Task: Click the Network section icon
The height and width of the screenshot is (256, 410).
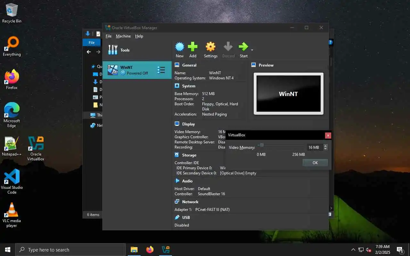Action: point(177,202)
